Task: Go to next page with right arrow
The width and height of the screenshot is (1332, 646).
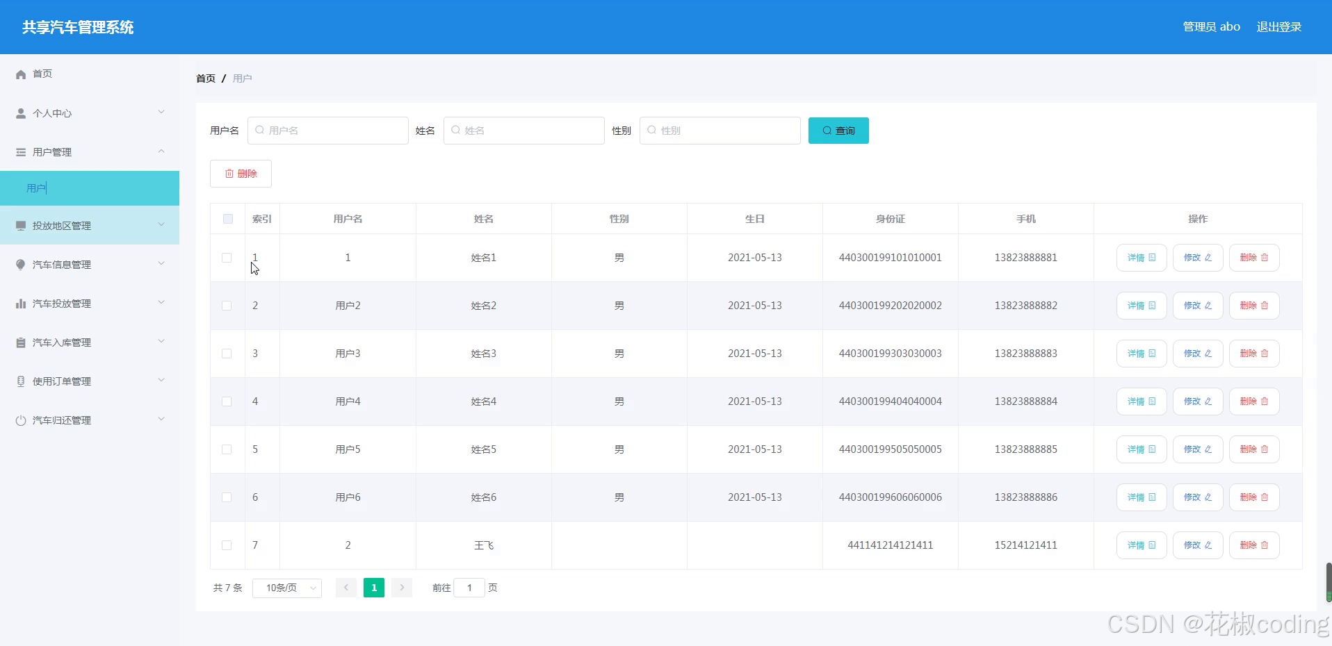Action: click(402, 588)
